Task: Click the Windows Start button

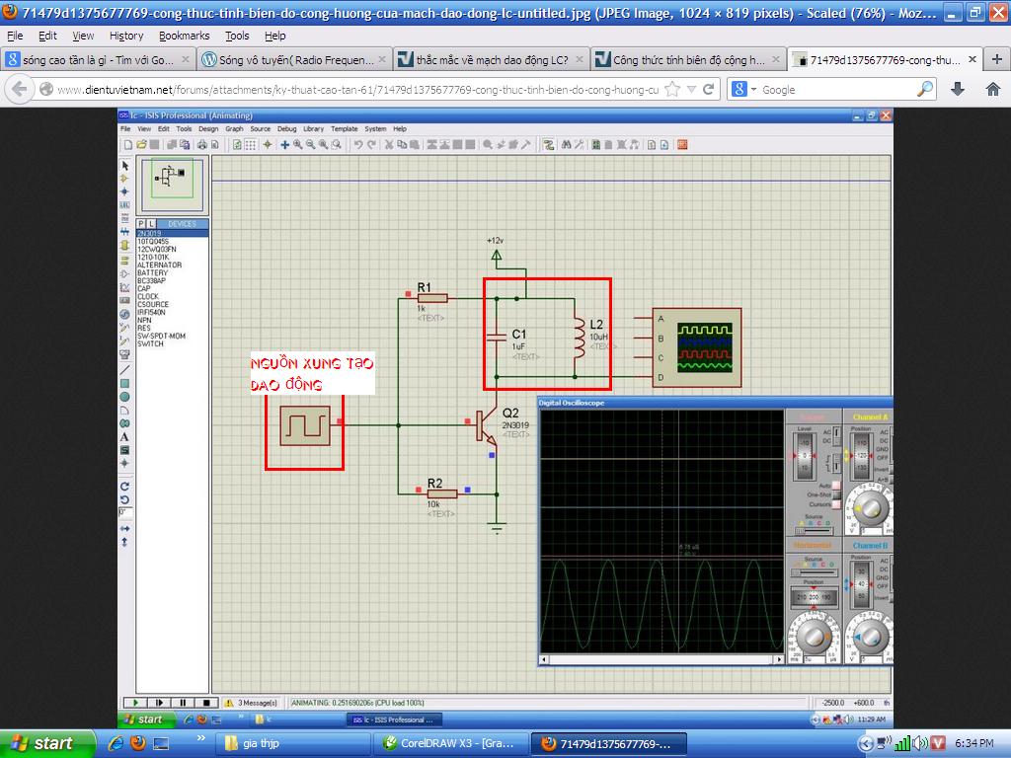Action: 46,743
